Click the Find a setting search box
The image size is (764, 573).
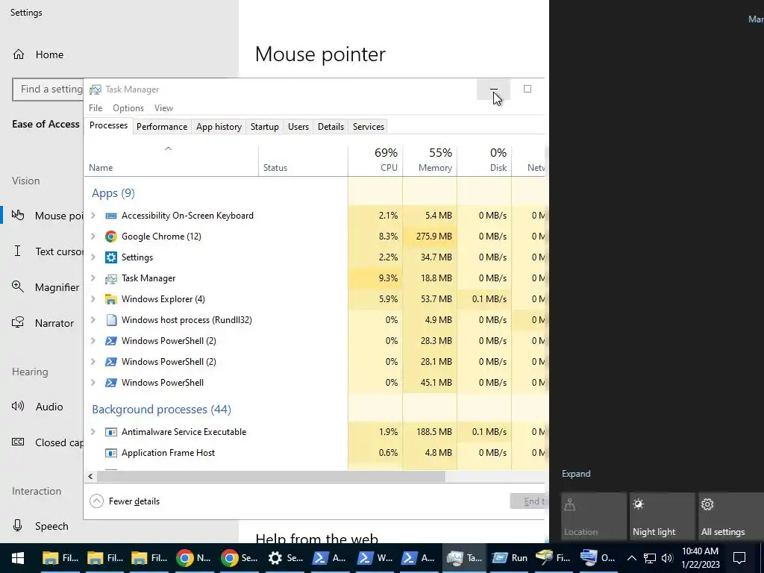(48, 90)
